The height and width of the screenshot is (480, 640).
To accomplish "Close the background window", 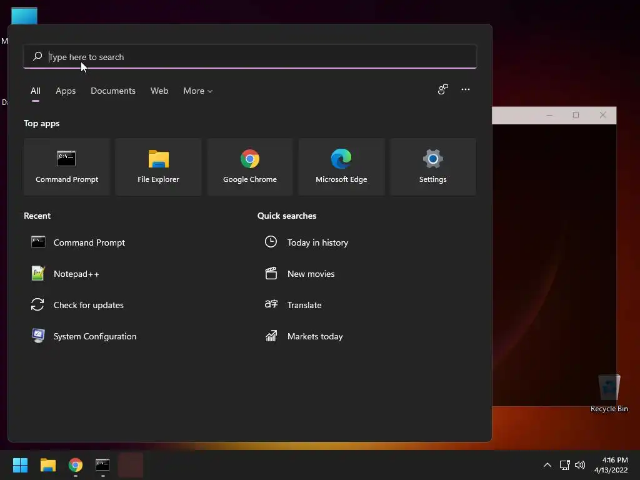I will click(603, 115).
